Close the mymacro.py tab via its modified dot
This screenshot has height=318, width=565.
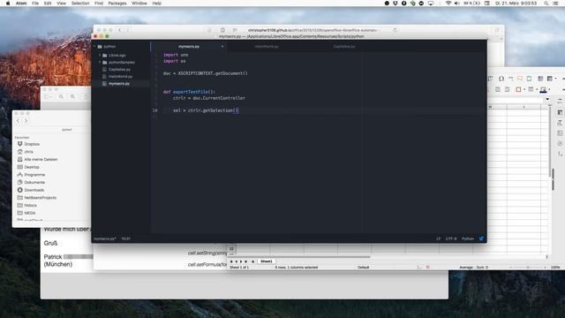tap(222, 47)
